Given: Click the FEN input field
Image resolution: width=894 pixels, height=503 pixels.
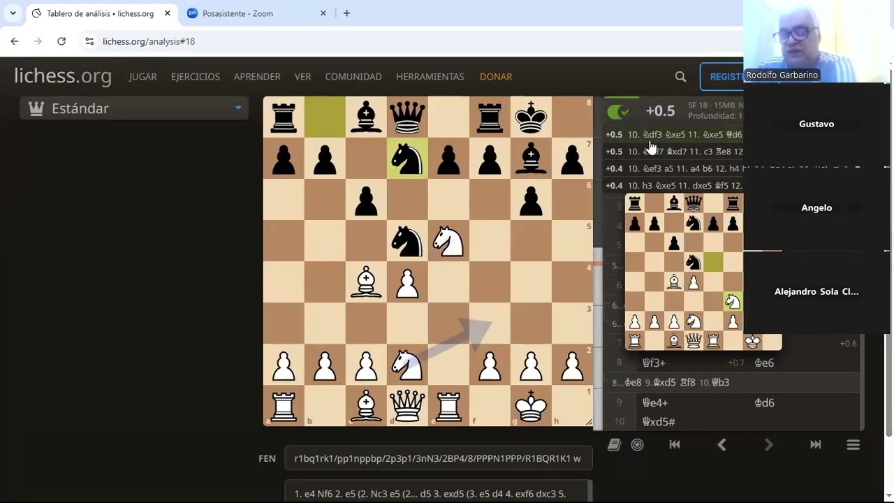Looking at the screenshot, I should click(x=438, y=458).
